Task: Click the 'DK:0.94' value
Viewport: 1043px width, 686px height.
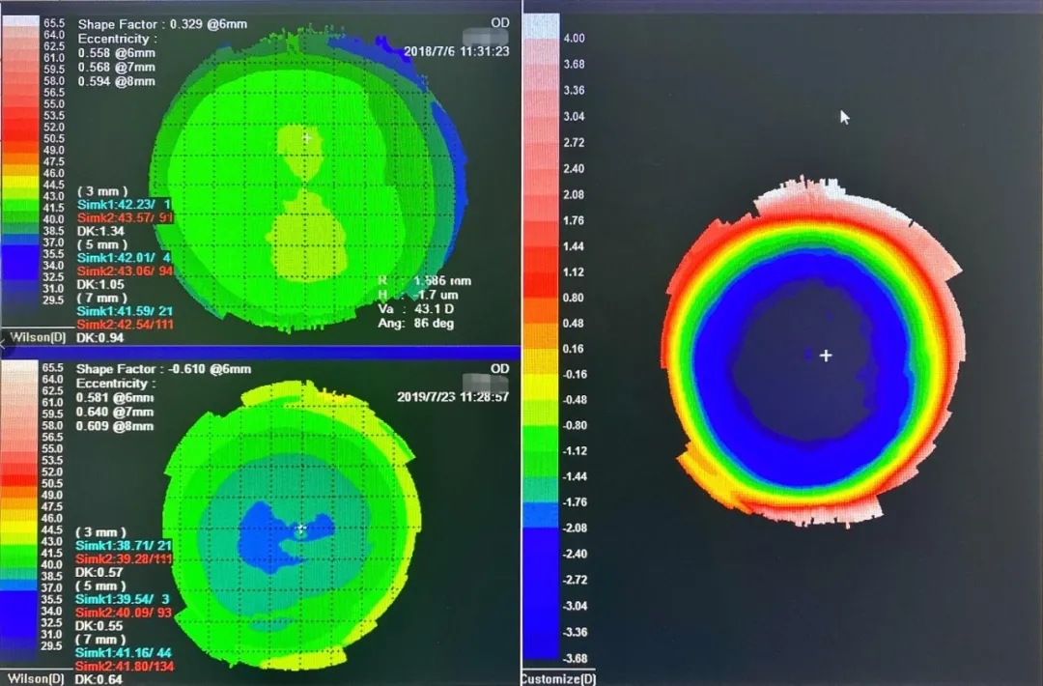Action: click(x=100, y=337)
